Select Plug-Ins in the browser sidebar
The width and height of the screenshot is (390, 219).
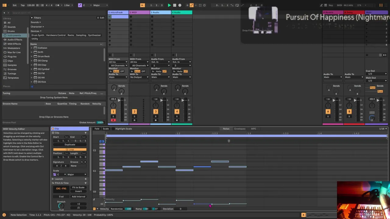(12, 57)
